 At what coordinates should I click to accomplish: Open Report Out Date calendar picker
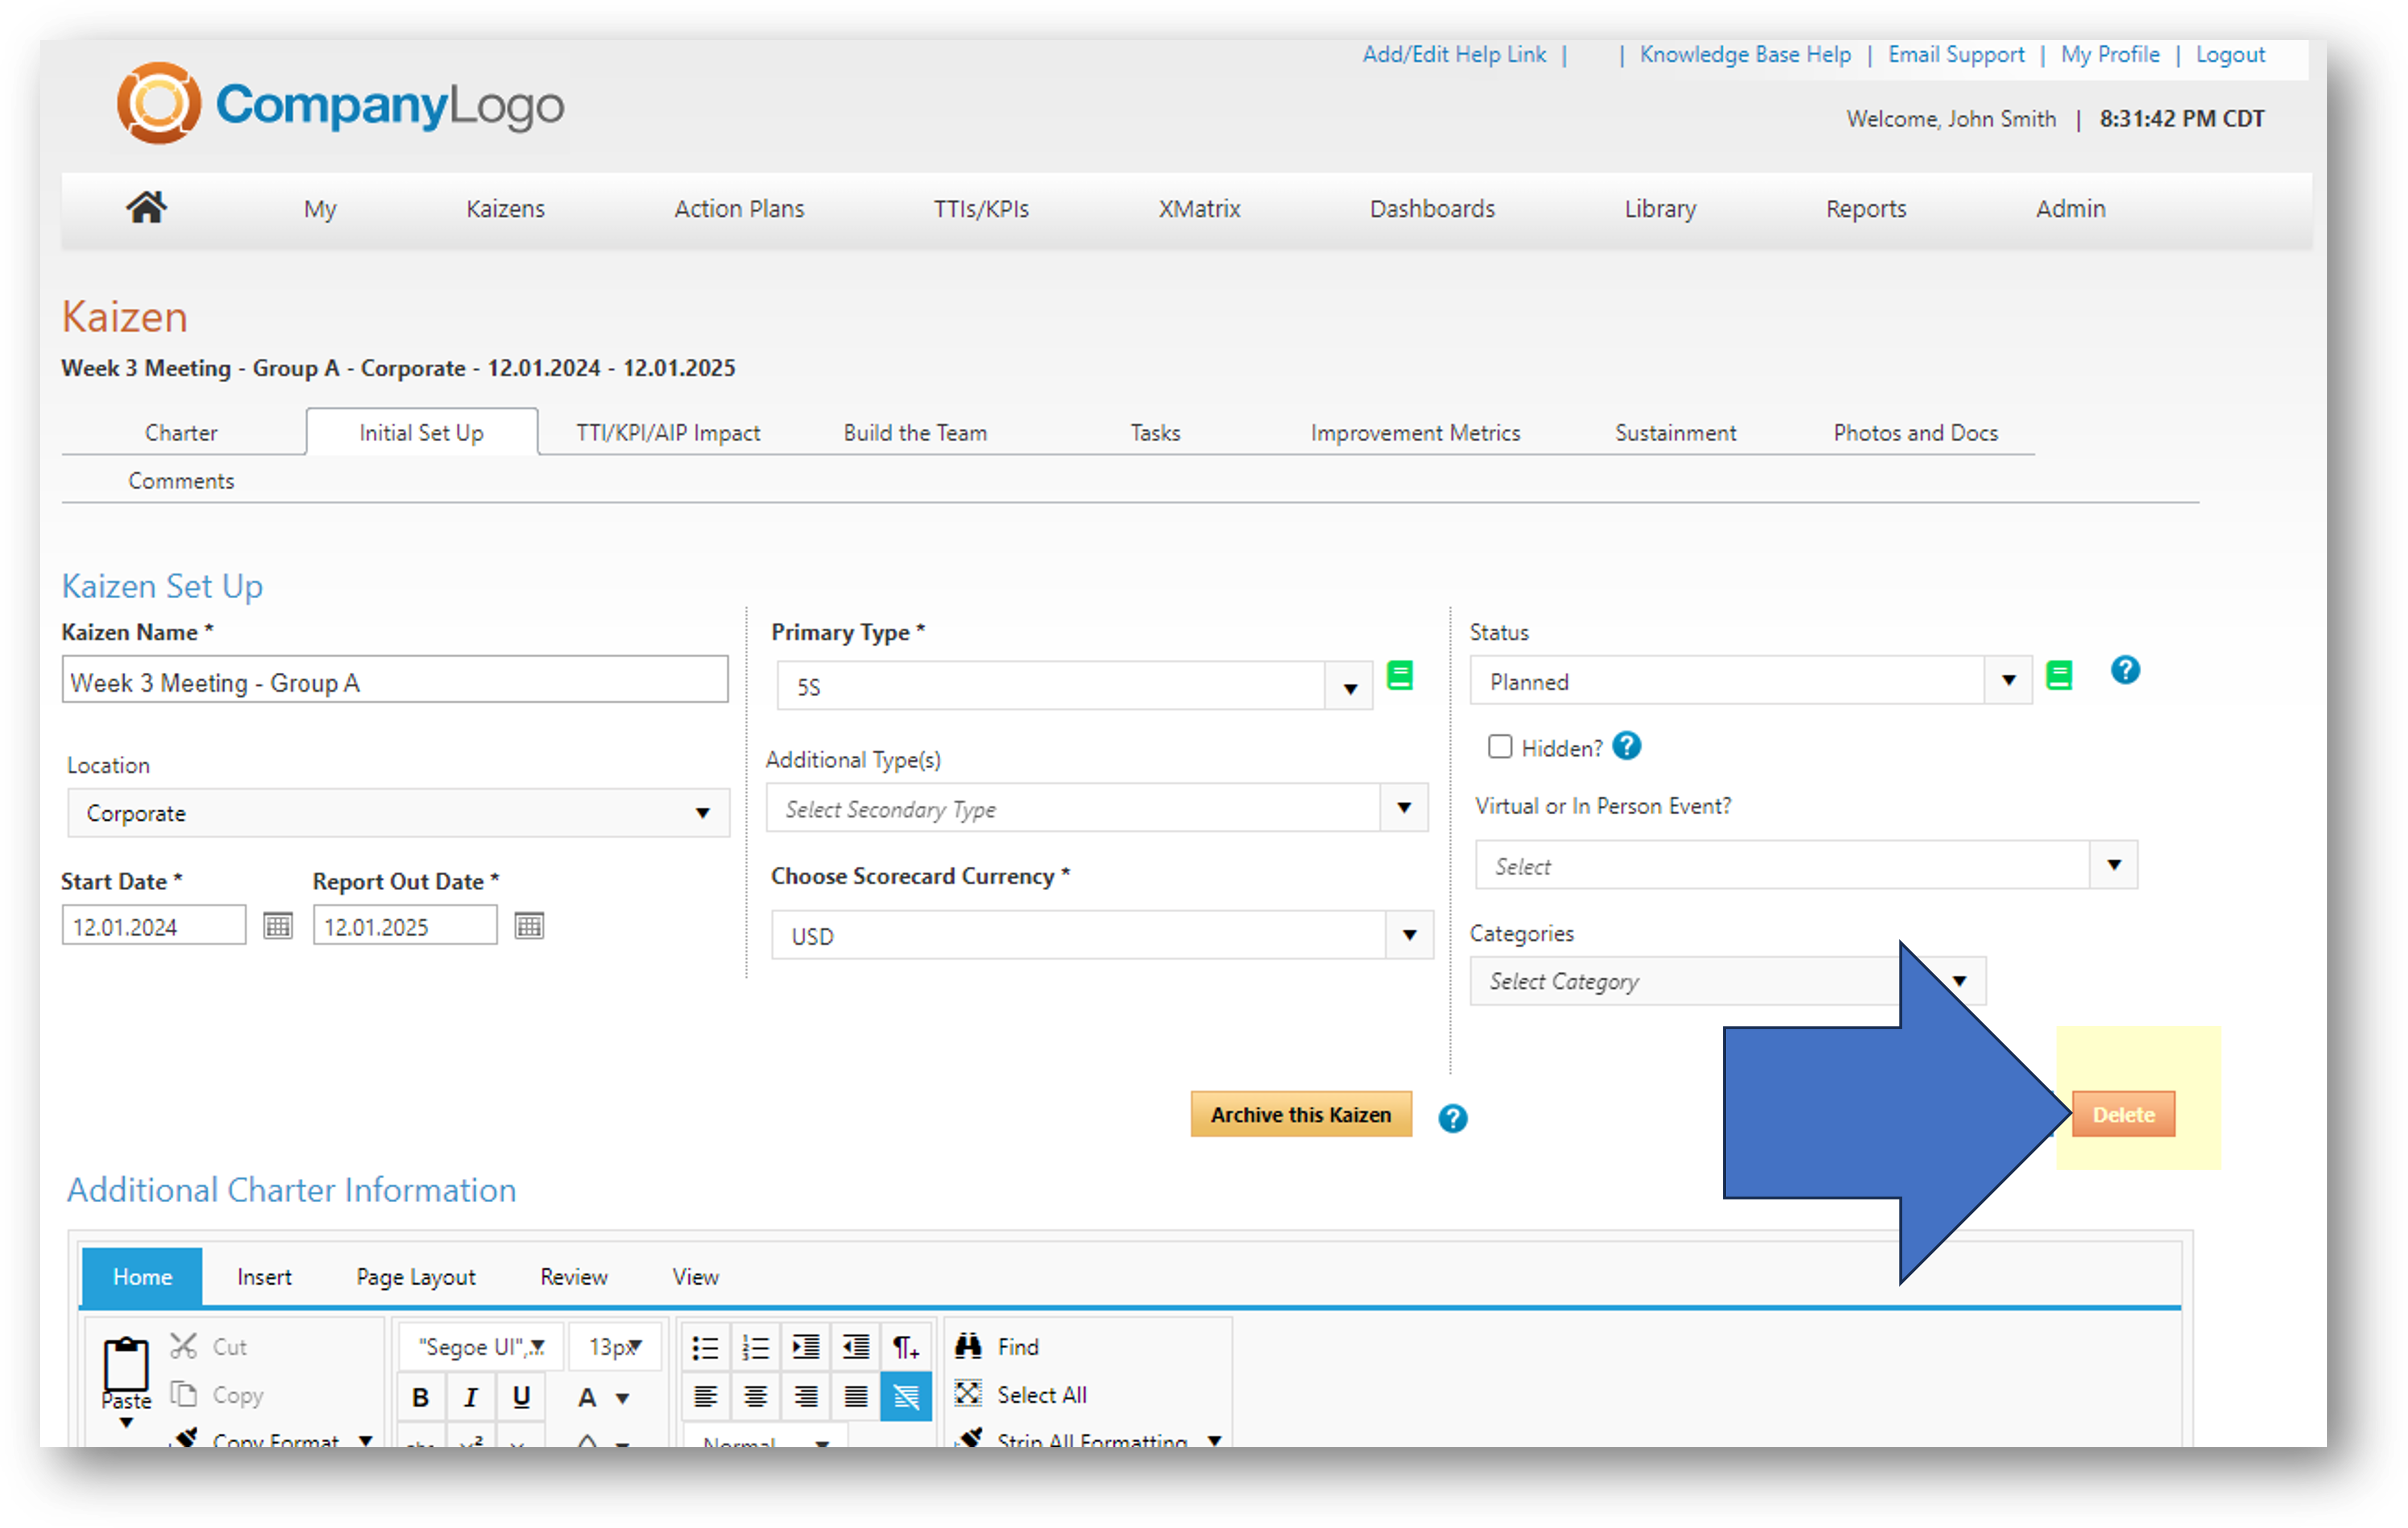pos(529,926)
